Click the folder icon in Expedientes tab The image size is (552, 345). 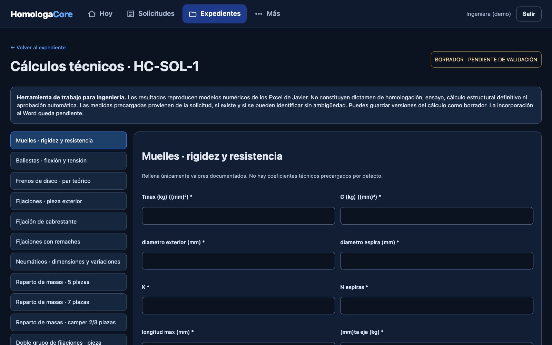tap(193, 14)
